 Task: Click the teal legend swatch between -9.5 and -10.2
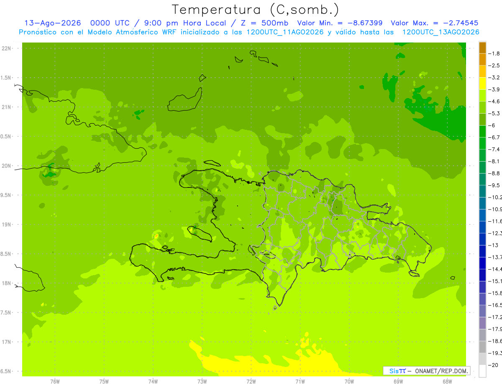482,191
